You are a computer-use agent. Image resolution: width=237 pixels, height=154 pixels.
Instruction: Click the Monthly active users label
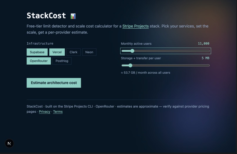point(136,44)
